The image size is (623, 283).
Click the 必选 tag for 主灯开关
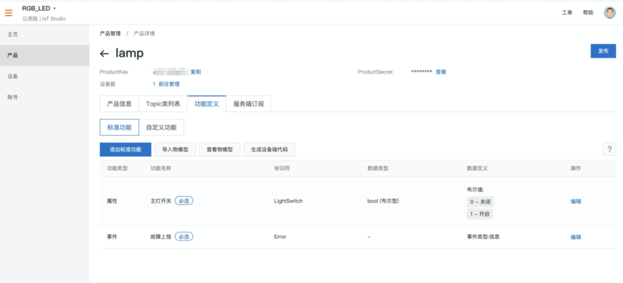(184, 201)
